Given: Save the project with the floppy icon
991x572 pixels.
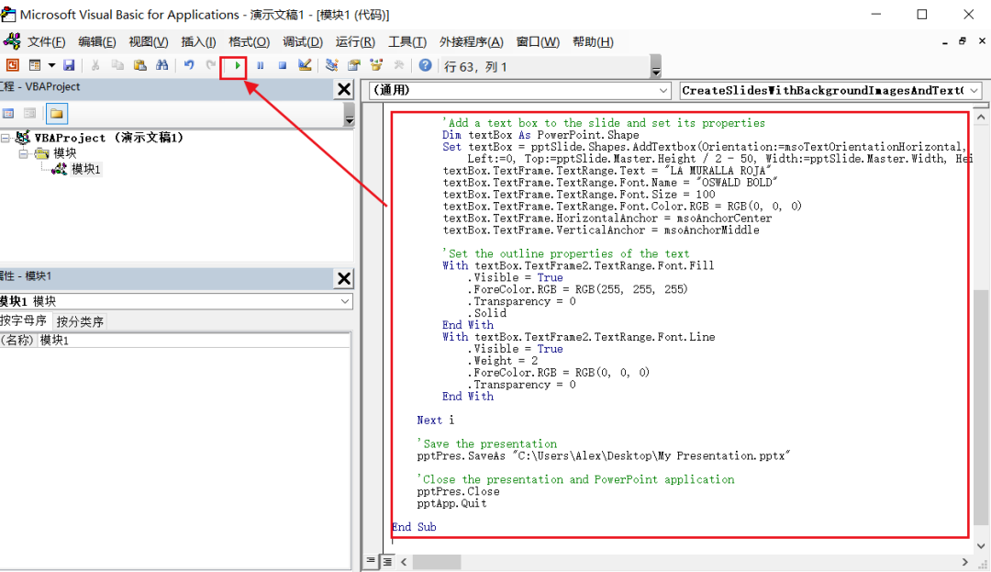Looking at the screenshot, I should (x=69, y=65).
